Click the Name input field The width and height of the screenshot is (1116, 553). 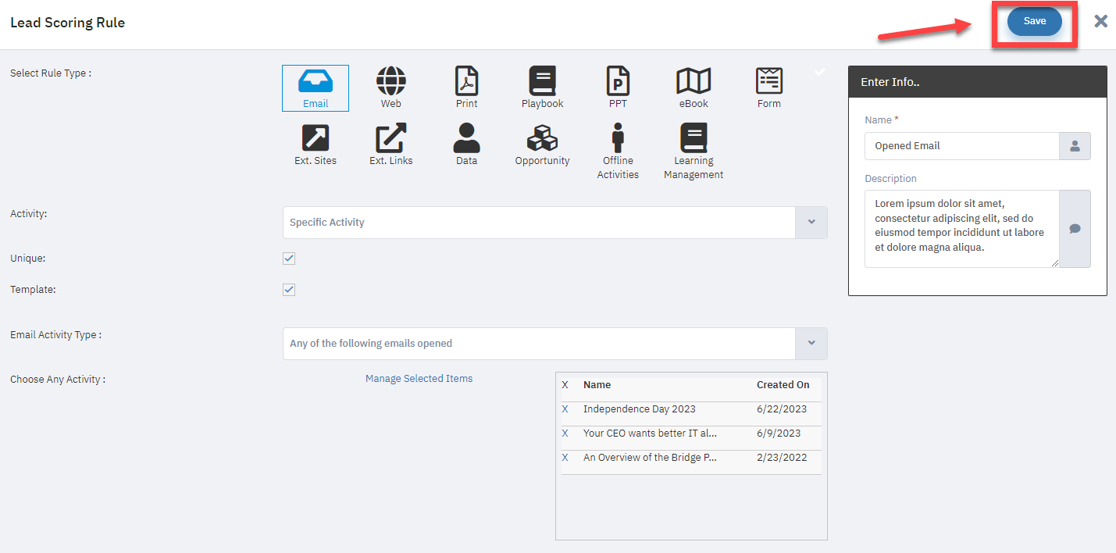961,146
